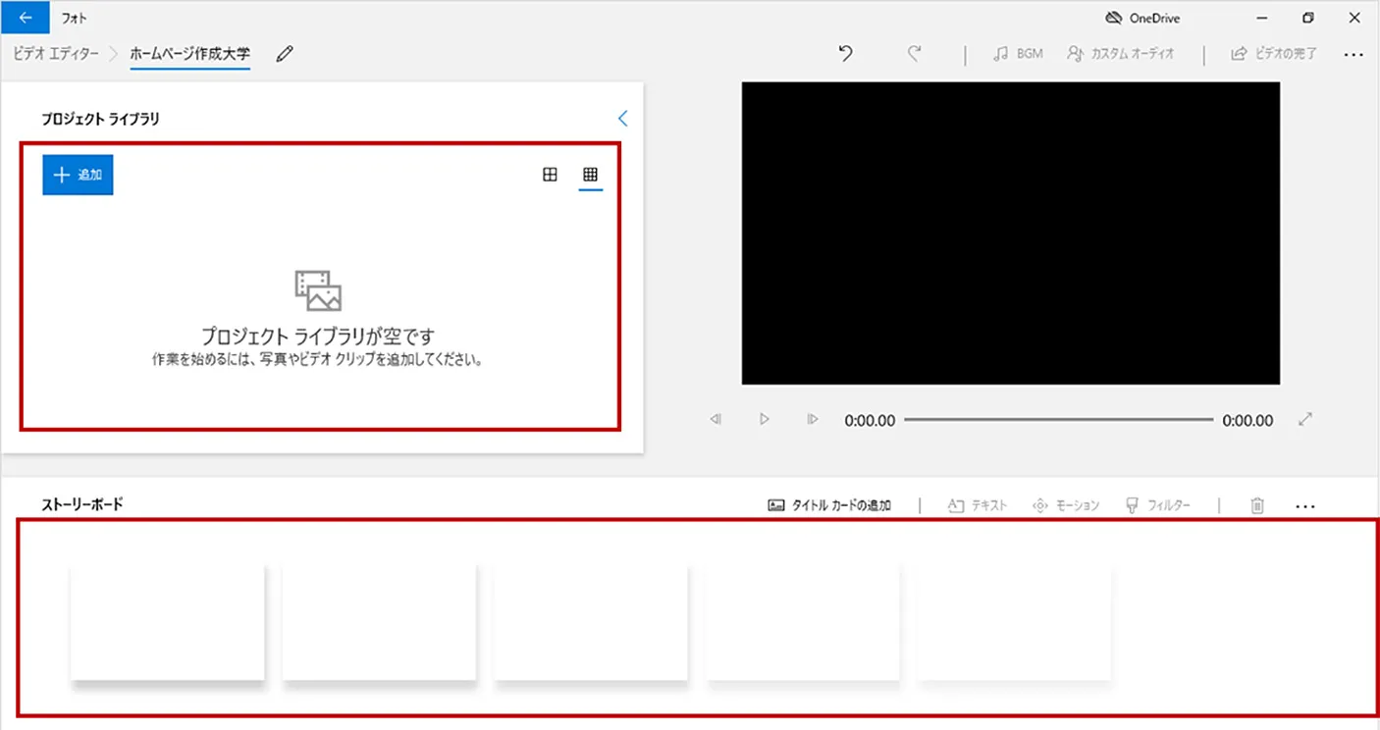Screen dimensions: 1380x730
Task: Open カスタムオーディオ options
Action: 1122,54
